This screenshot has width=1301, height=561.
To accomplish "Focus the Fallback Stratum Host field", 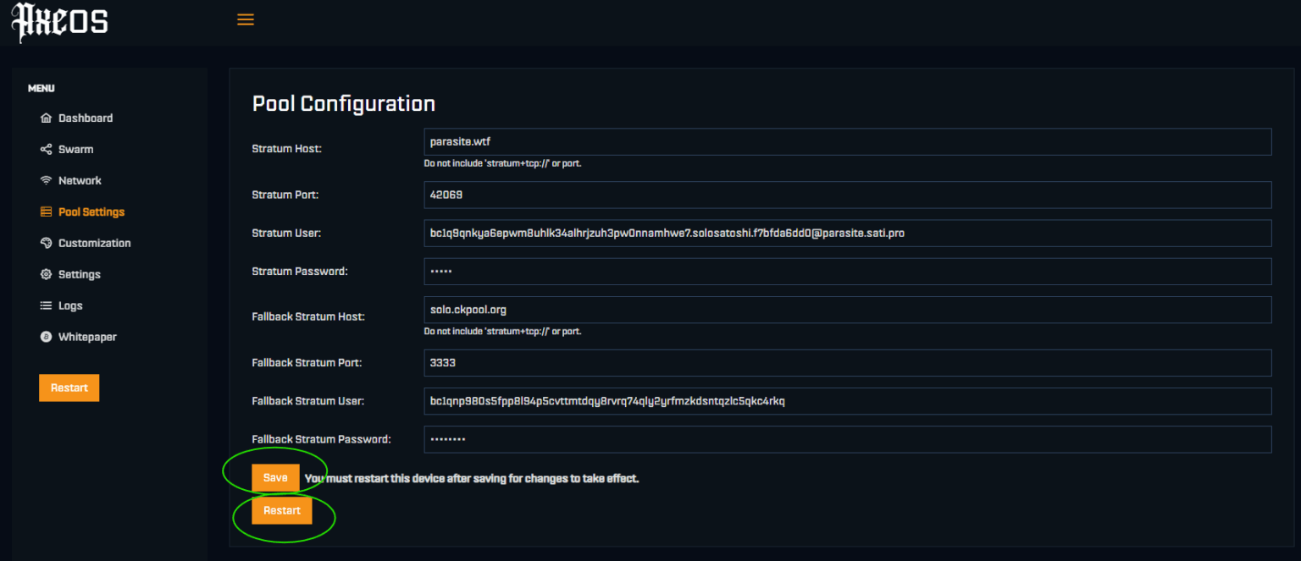I will click(x=848, y=310).
